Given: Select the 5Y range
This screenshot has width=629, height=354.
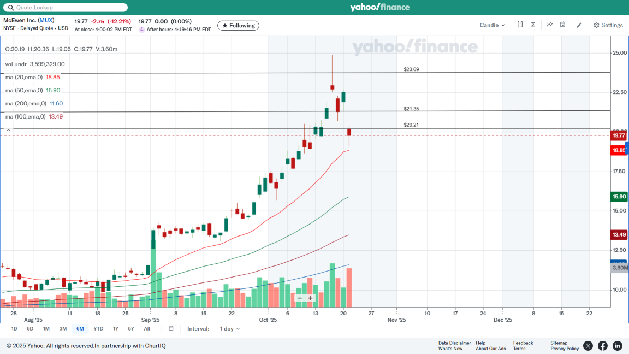Looking at the screenshot, I should click(x=131, y=329).
